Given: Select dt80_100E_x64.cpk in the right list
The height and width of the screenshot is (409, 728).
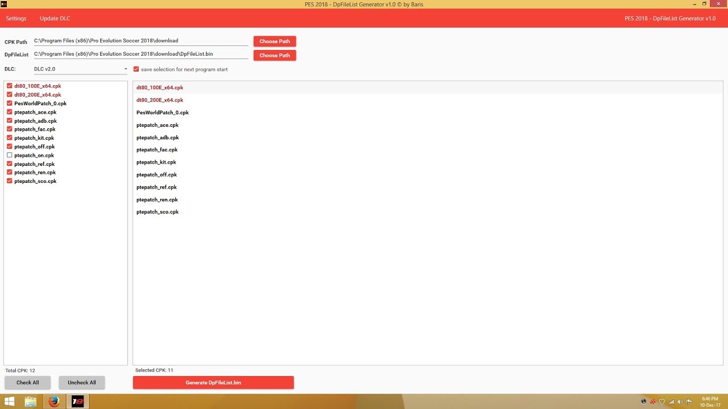Looking at the screenshot, I should tap(428, 87).
